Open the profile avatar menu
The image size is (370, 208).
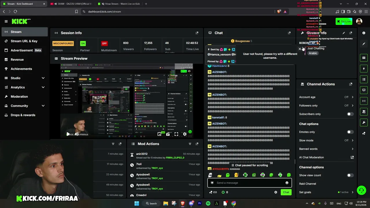click(x=359, y=21)
